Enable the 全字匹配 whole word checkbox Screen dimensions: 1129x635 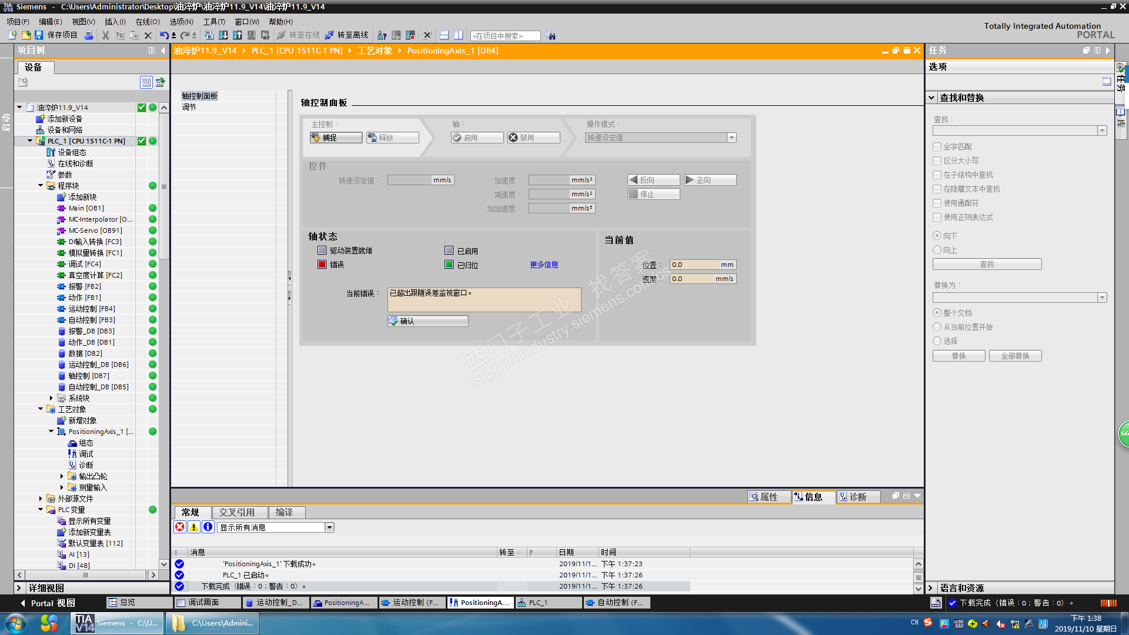coord(937,146)
